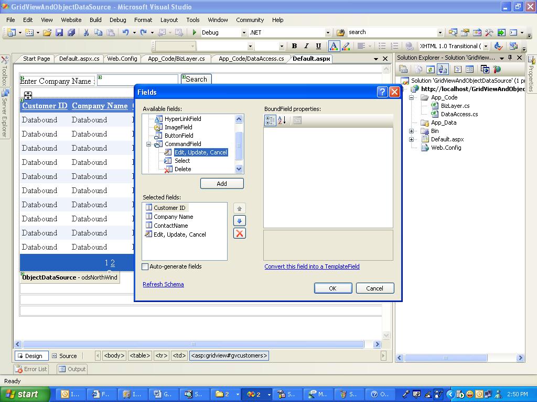The image size is (537, 402).
Task: Switch to the App_Code/BizLayer.cs tab
Action: click(176, 59)
